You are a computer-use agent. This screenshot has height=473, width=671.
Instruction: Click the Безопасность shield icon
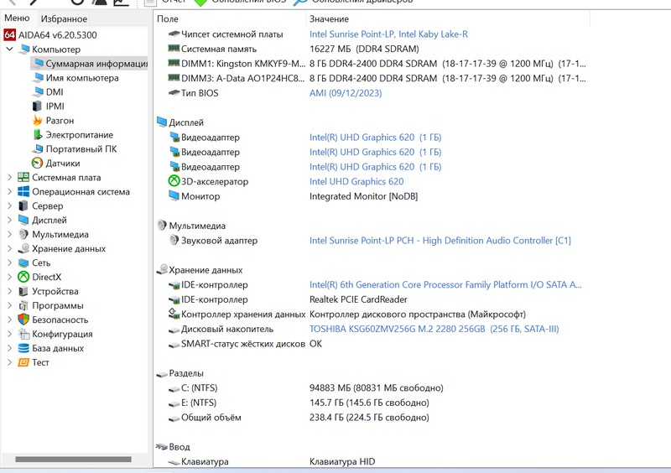[23, 320]
